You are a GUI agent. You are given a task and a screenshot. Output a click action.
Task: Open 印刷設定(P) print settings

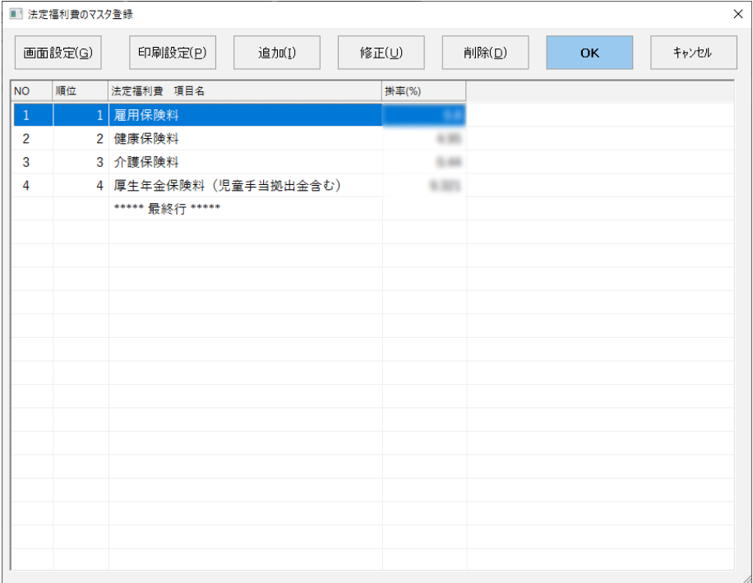click(172, 53)
